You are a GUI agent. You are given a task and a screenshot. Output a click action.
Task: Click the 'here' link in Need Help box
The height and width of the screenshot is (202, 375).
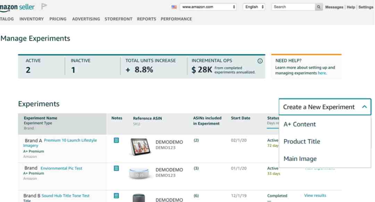click(322, 73)
